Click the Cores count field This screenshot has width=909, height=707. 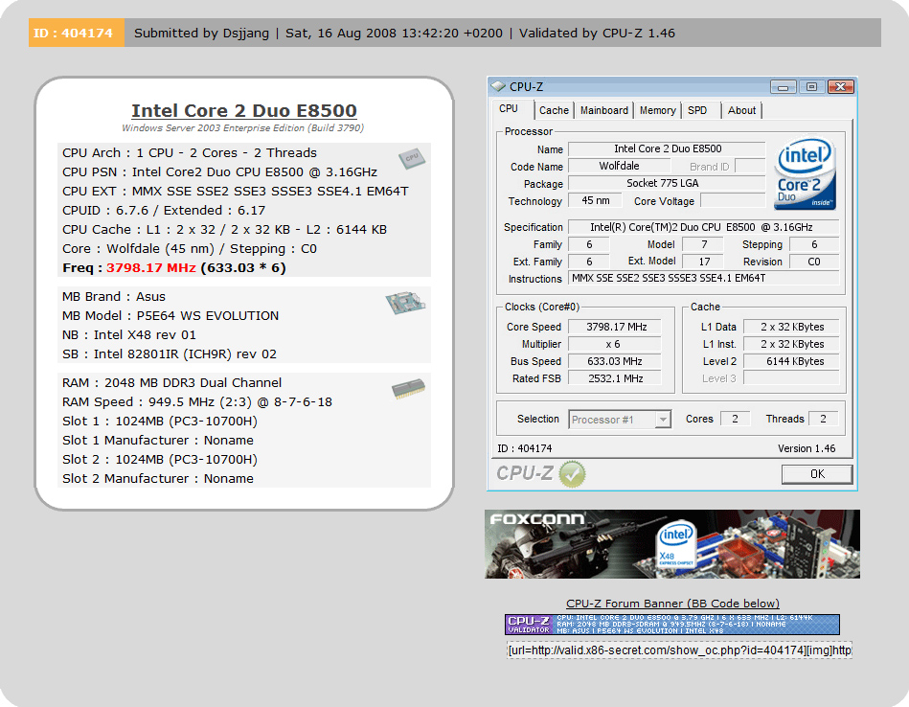[735, 419]
